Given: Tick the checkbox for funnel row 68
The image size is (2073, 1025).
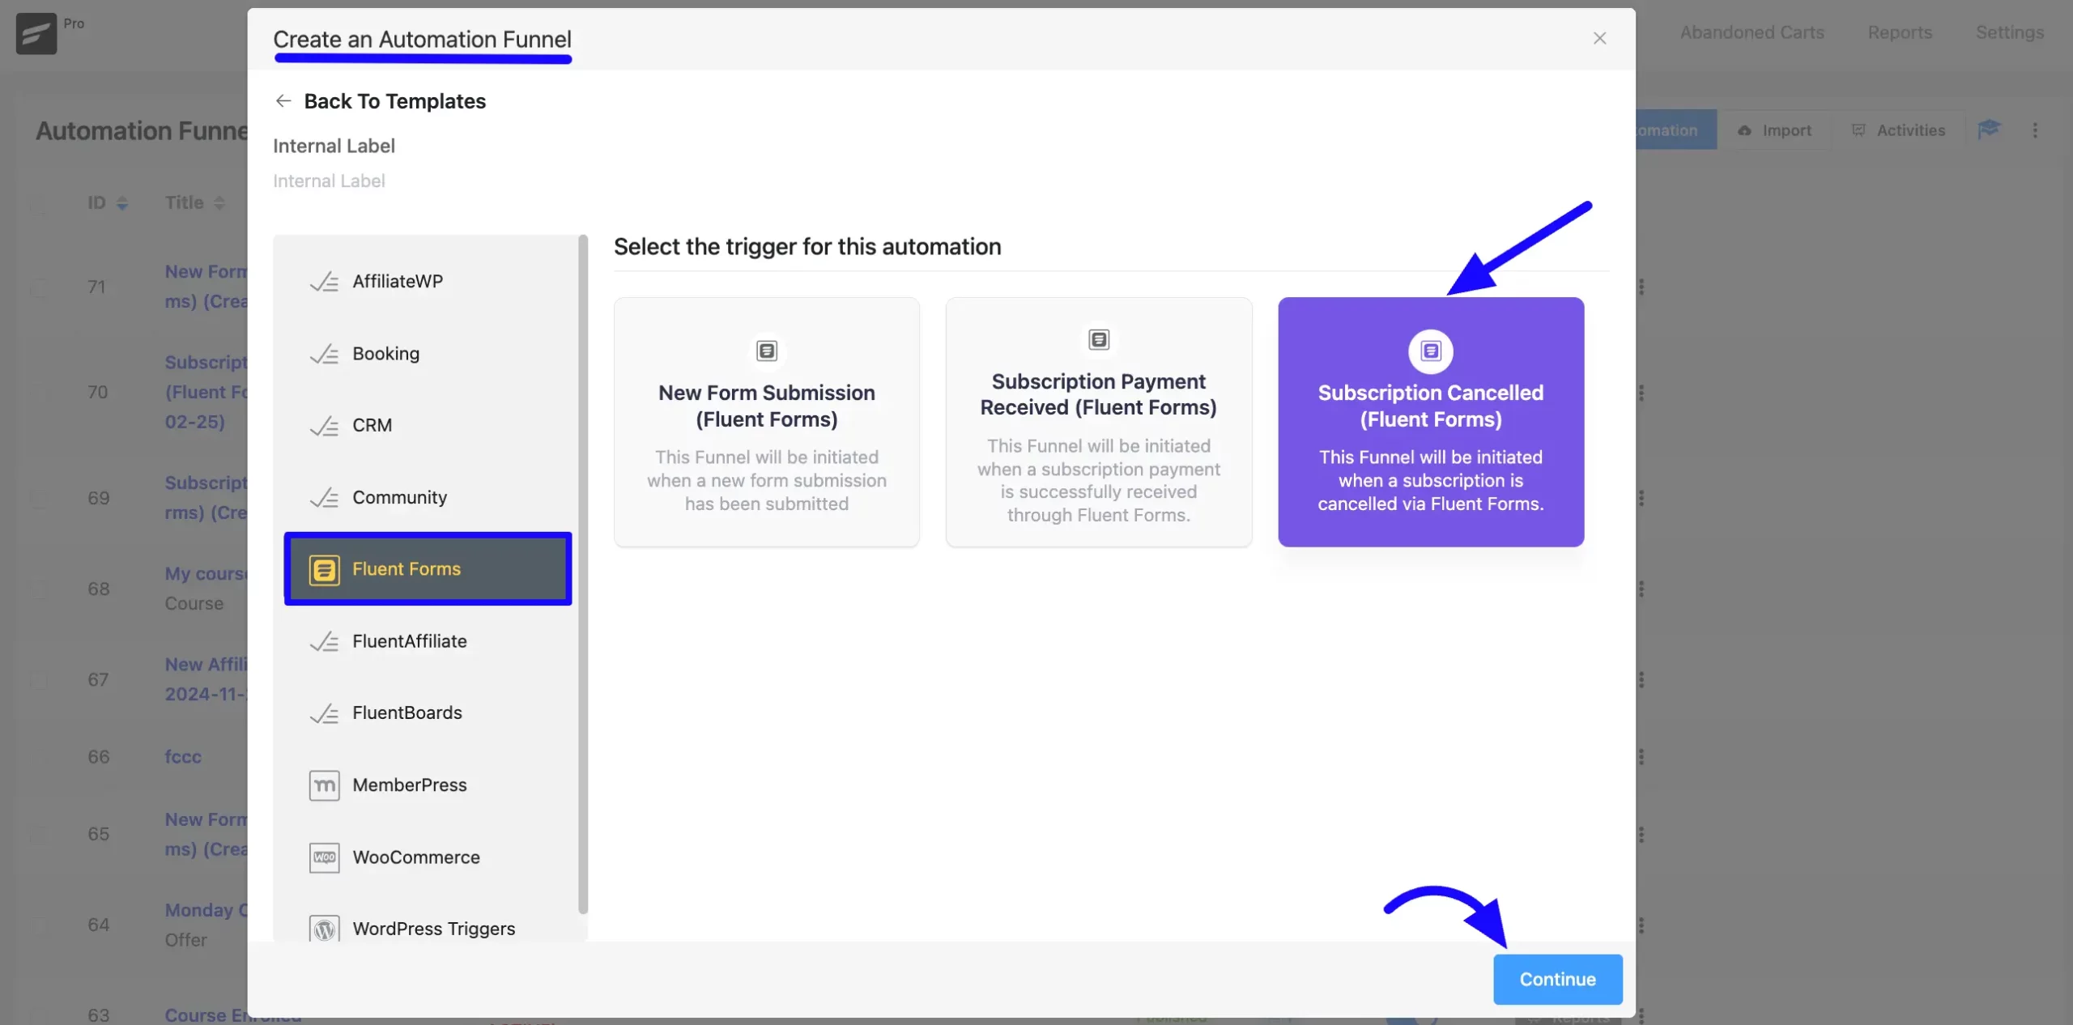Looking at the screenshot, I should tap(39, 589).
